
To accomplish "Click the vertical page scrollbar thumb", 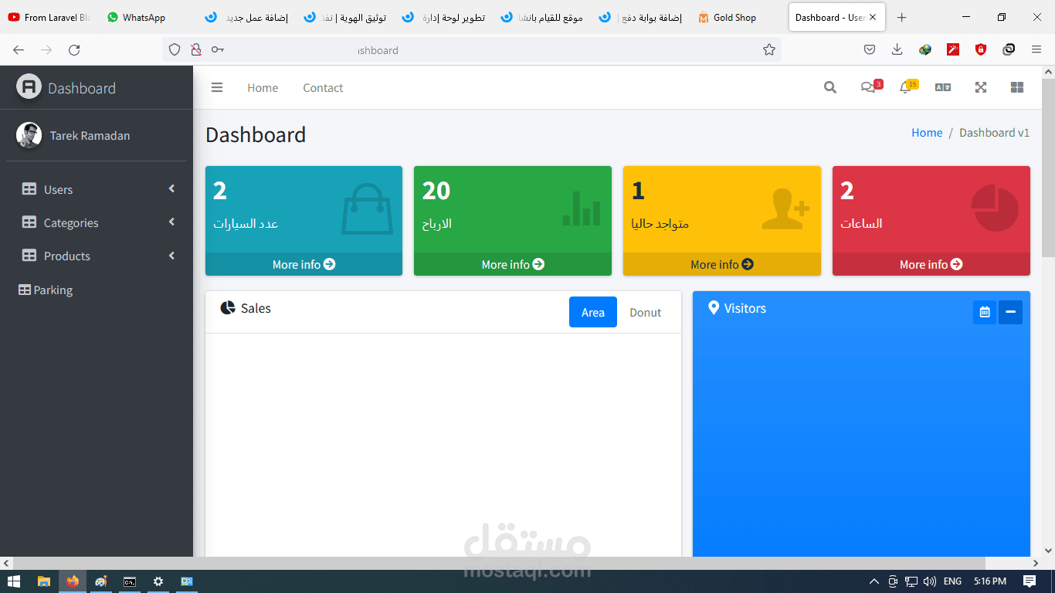I will point(1048,167).
